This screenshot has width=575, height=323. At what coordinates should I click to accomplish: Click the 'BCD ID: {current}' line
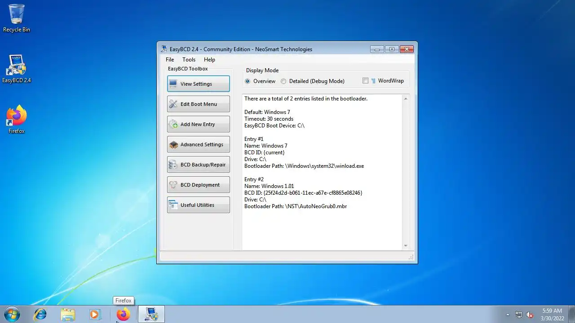[265, 153]
